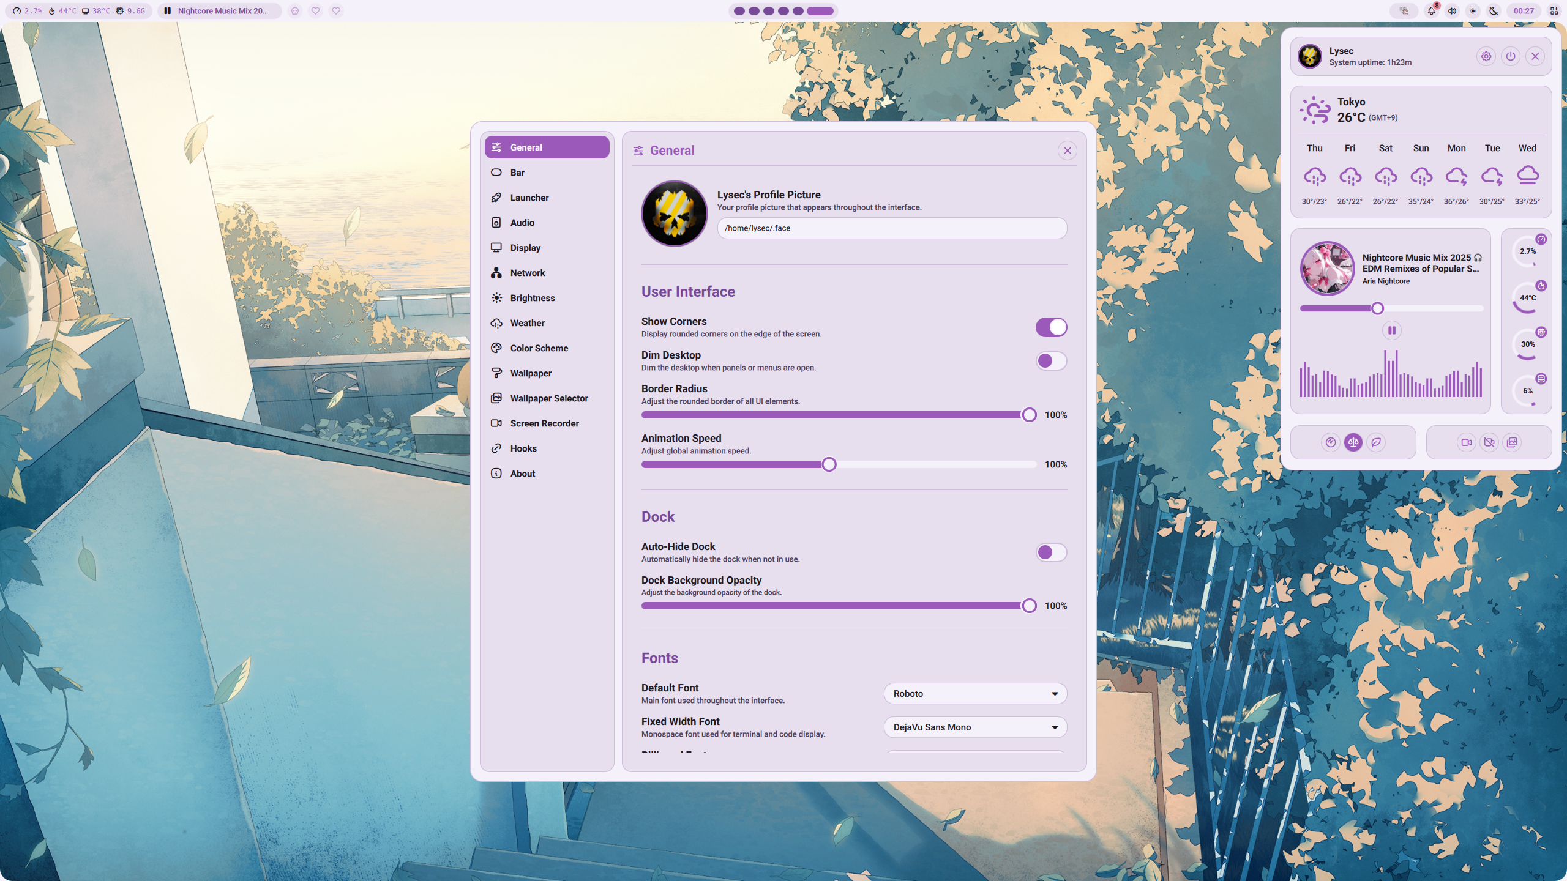1567x881 pixels.
Task: Choose the power-saver leaf profile icon
Action: point(1376,442)
